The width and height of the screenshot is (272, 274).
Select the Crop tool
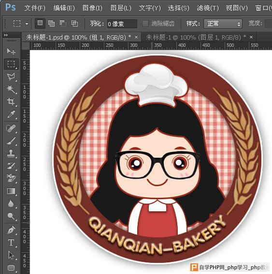tap(11, 102)
